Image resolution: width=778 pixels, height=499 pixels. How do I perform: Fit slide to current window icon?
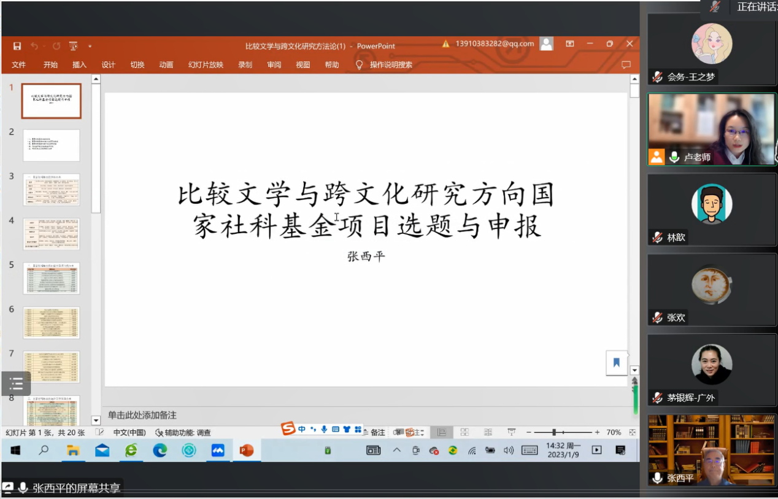coord(632,432)
